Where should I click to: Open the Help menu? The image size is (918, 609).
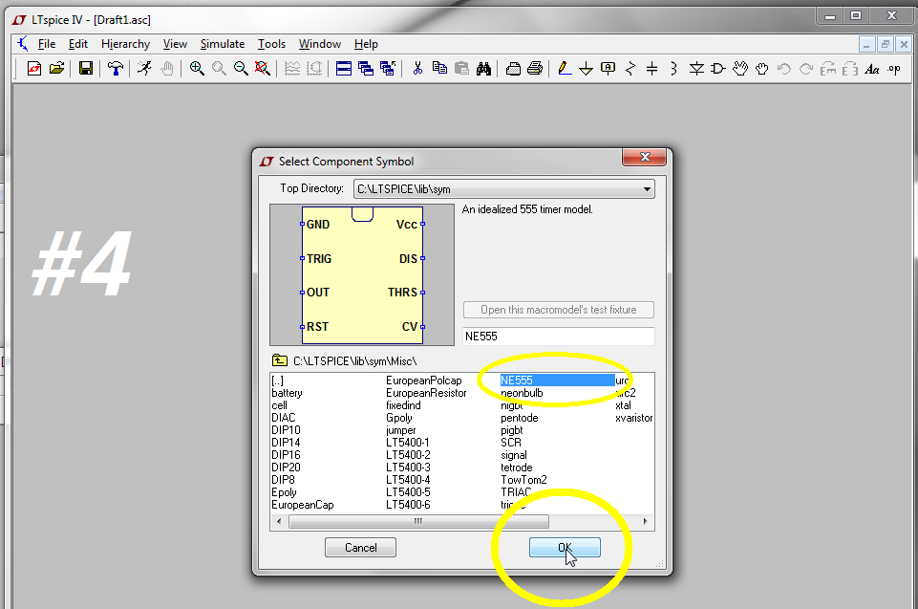(x=366, y=44)
